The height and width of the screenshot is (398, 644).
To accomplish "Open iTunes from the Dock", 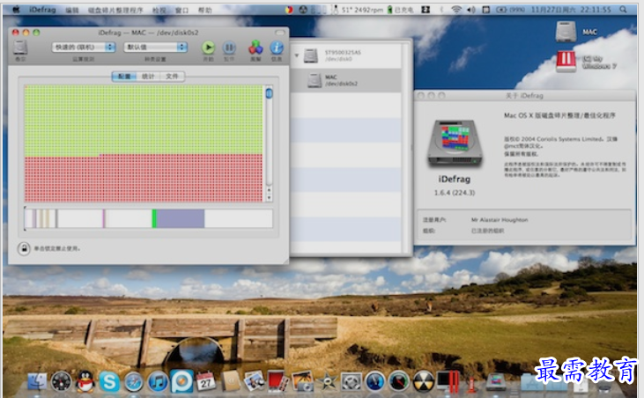I will tap(158, 382).
